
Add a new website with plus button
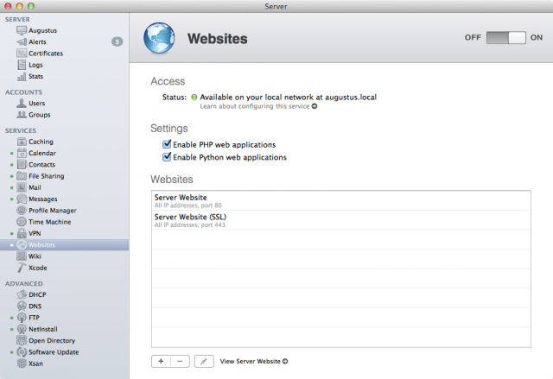point(162,362)
